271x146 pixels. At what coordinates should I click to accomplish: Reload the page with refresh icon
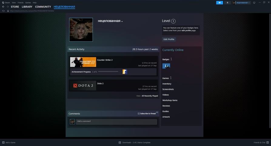(3, 11)
